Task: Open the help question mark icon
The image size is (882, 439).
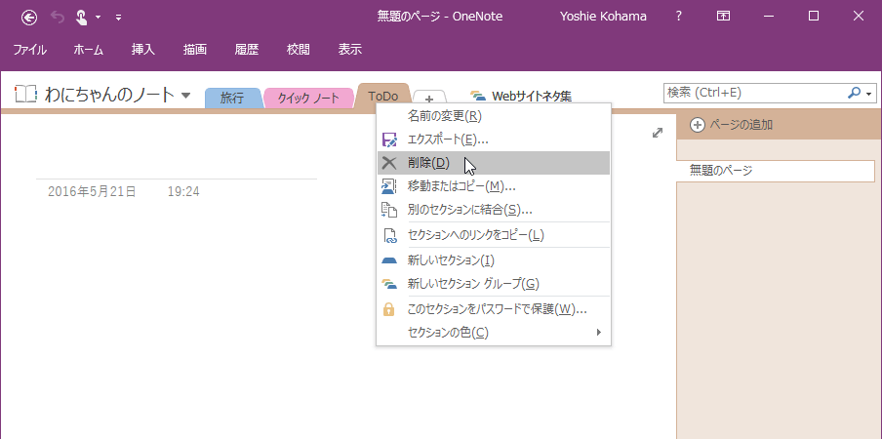Action: coord(679,17)
